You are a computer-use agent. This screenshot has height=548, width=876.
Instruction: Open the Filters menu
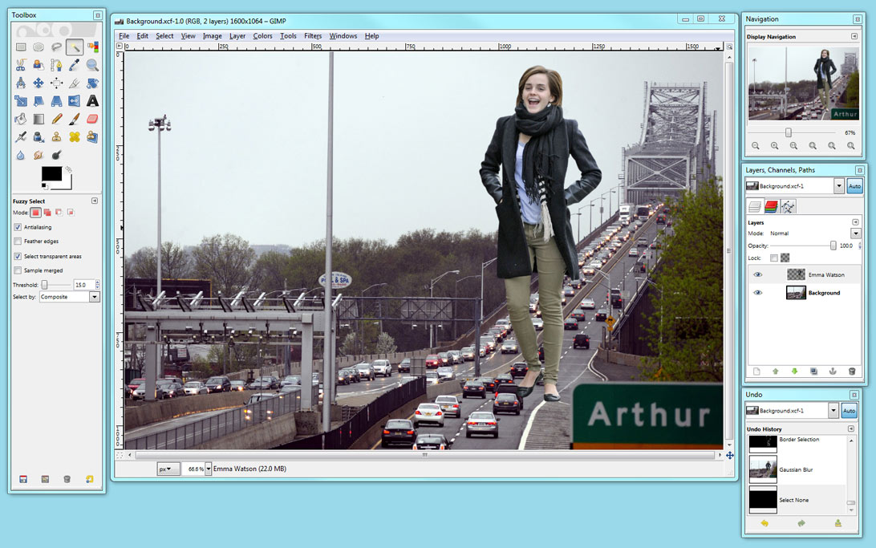coord(313,36)
